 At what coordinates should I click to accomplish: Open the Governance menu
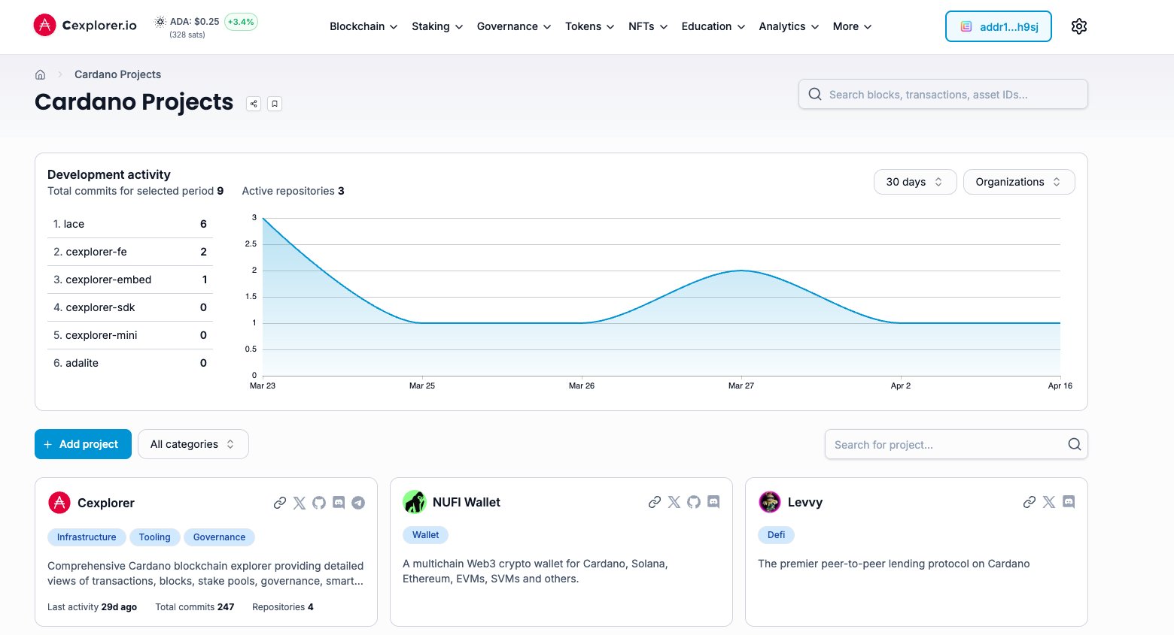[514, 26]
